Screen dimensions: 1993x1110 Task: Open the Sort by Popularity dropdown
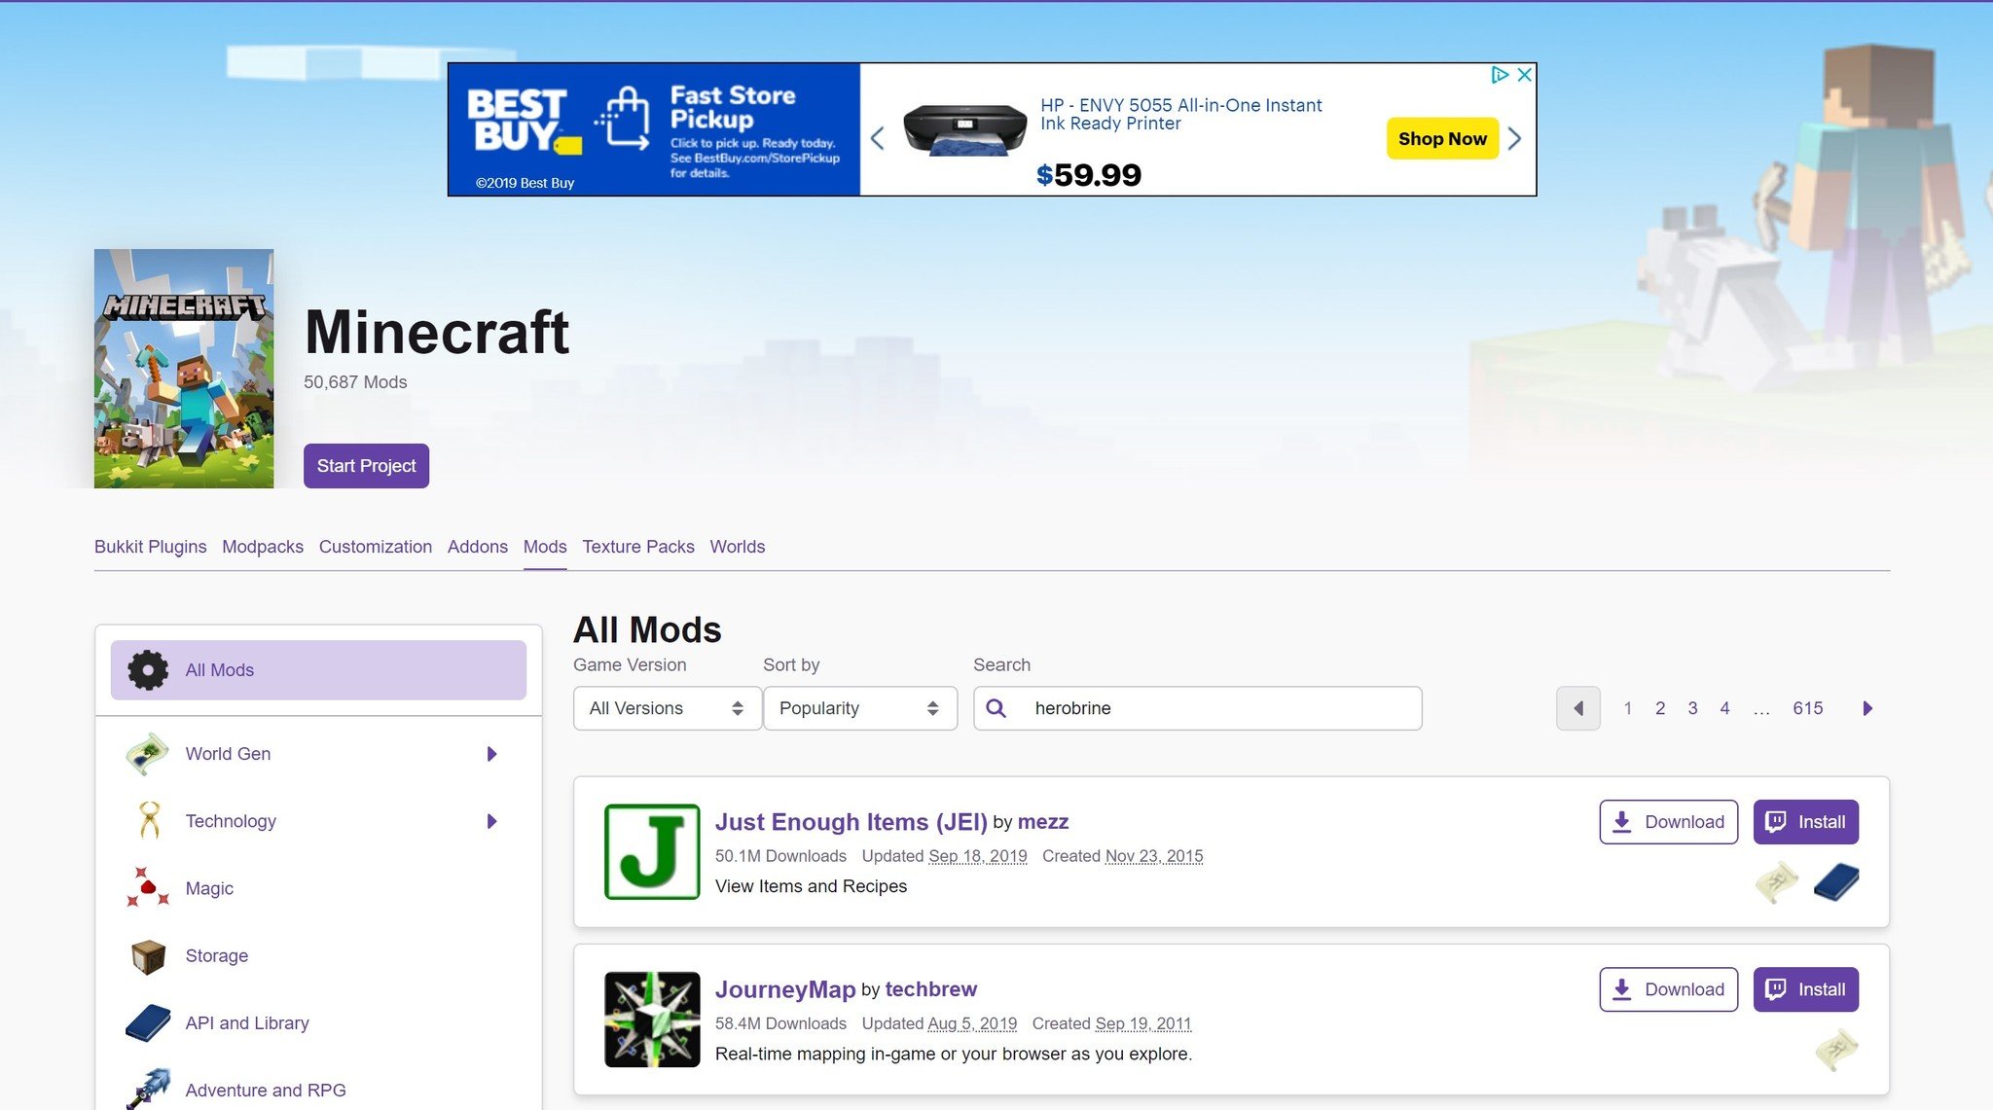click(859, 708)
